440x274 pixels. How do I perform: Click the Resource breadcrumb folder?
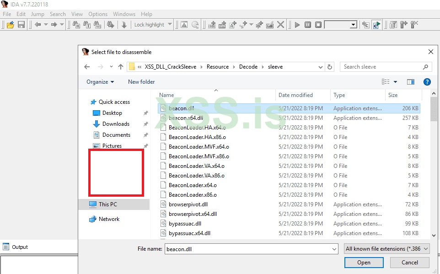(x=217, y=67)
